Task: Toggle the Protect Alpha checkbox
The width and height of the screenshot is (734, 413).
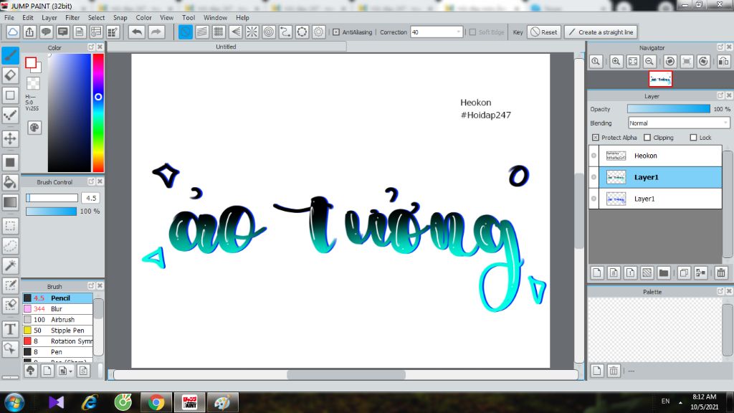Action: 596,137
